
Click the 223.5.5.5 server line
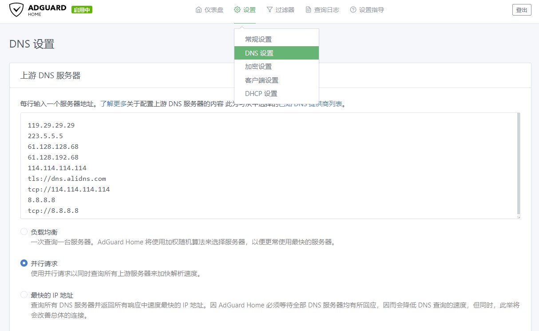pos(45,136)
